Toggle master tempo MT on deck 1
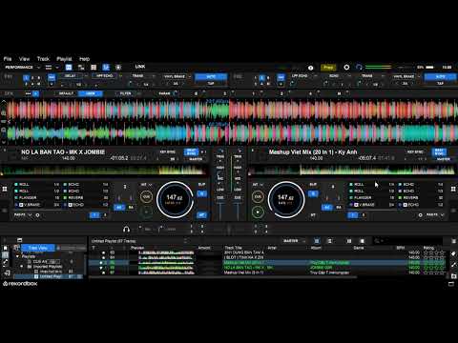Viewport: 458px width, 343px height. [x=201, y=215]
